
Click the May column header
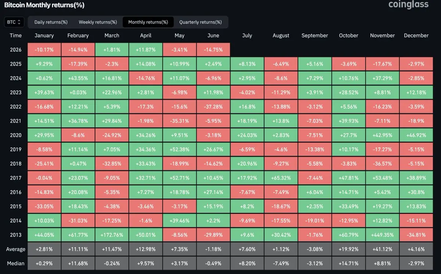179,36
